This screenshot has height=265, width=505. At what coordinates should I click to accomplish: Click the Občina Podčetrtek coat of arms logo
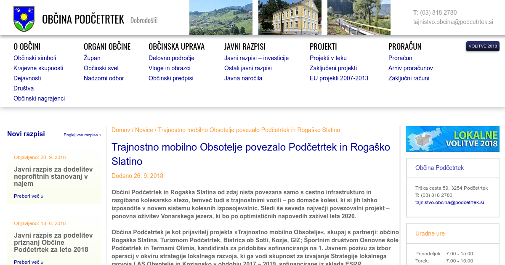24,19
